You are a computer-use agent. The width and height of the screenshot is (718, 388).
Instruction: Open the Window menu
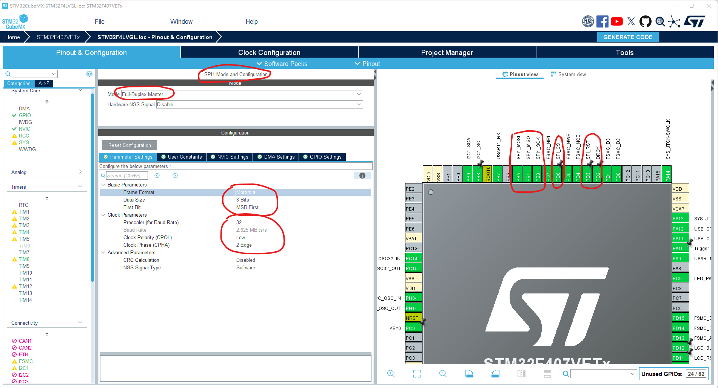[x=181, y=21]
